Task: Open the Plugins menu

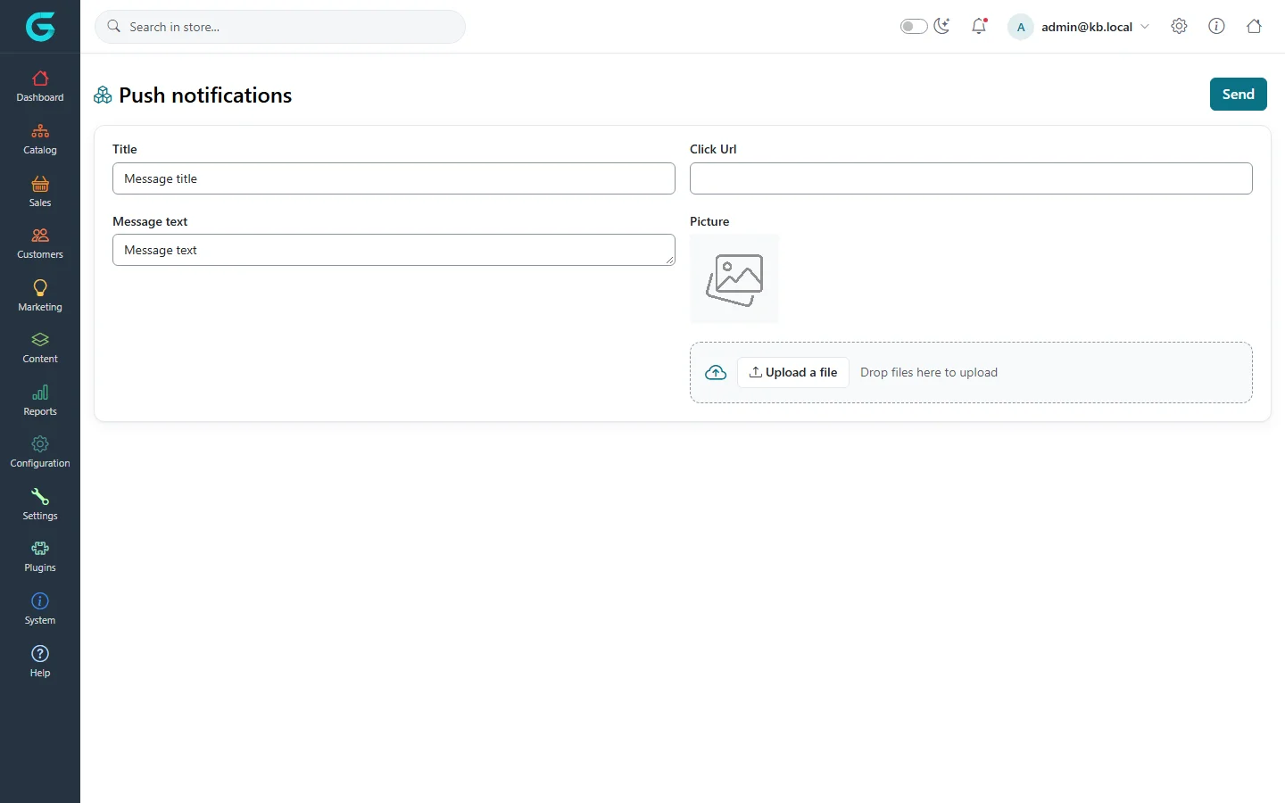Action: click(40, 557)
